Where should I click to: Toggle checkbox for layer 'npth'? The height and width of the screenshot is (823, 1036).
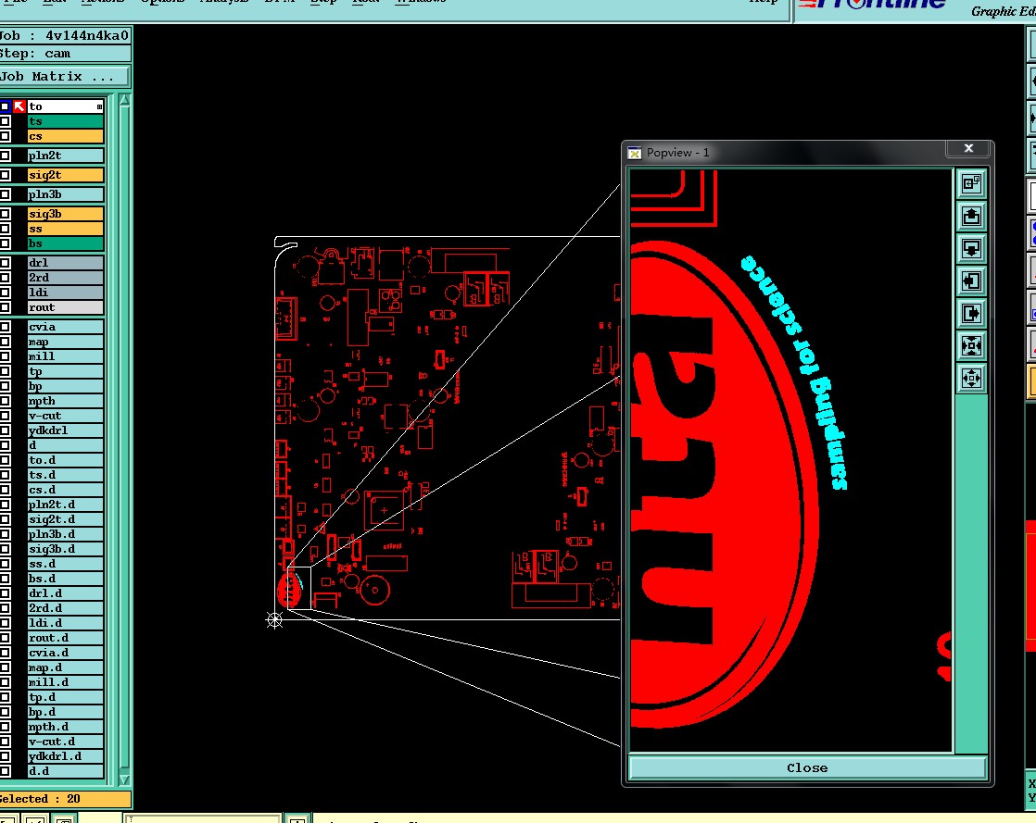pos(5,401)
